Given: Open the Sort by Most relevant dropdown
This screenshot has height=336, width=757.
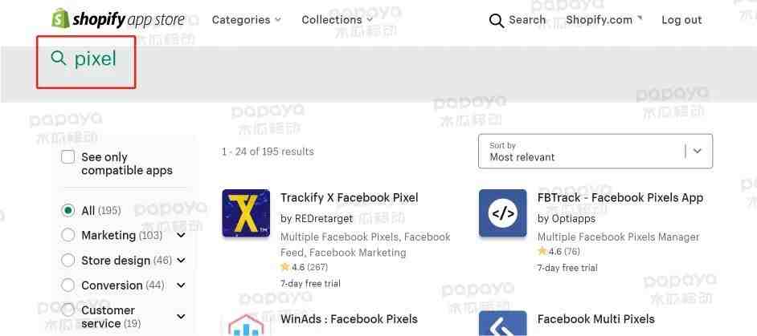Looking at the screenshot, I should (595, 152).
